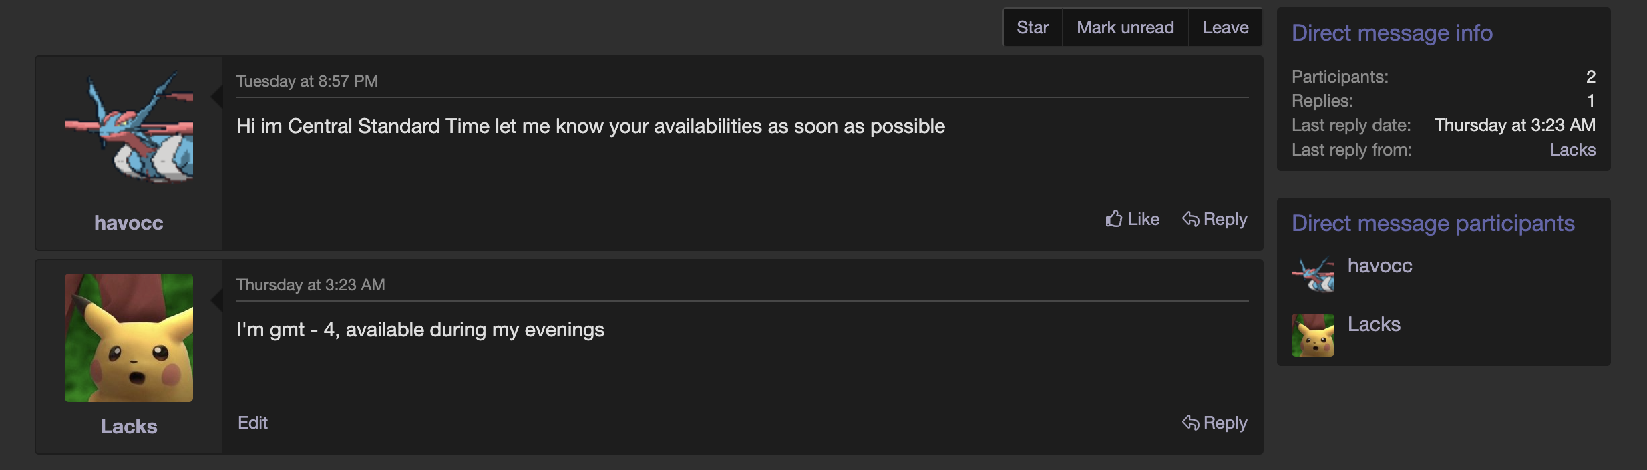The image size is (1647, 470).
Task: Click the Thursday at 3:23 AM message timestamp
Action: pos(311,285)
